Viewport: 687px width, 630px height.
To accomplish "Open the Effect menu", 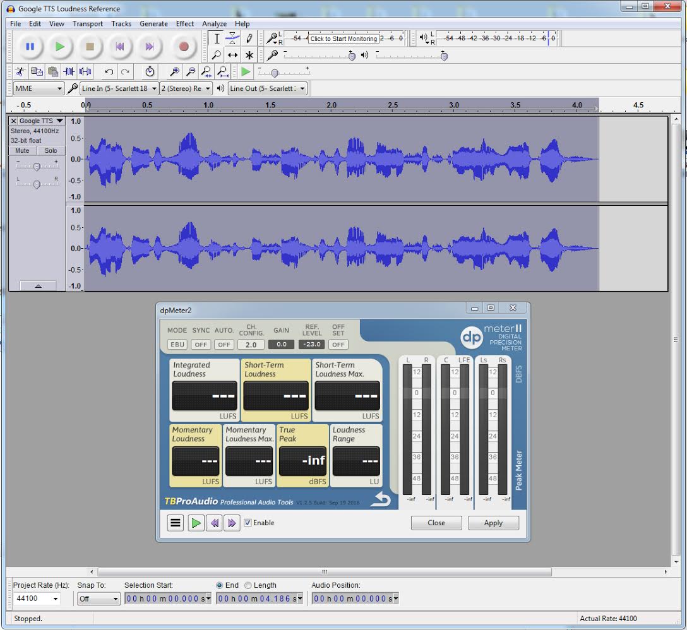I will [185, 23].
